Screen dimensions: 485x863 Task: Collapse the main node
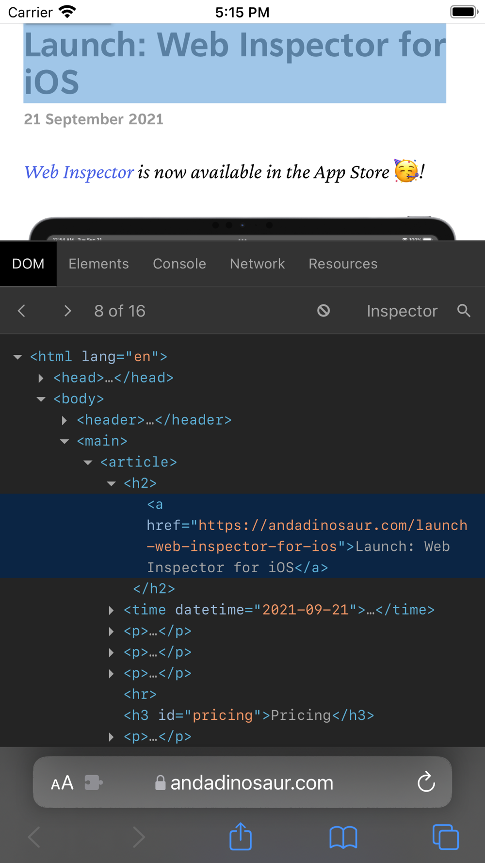coord(65,441)
